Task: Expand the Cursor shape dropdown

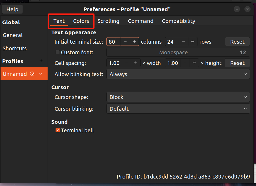Action: (178, 97)
